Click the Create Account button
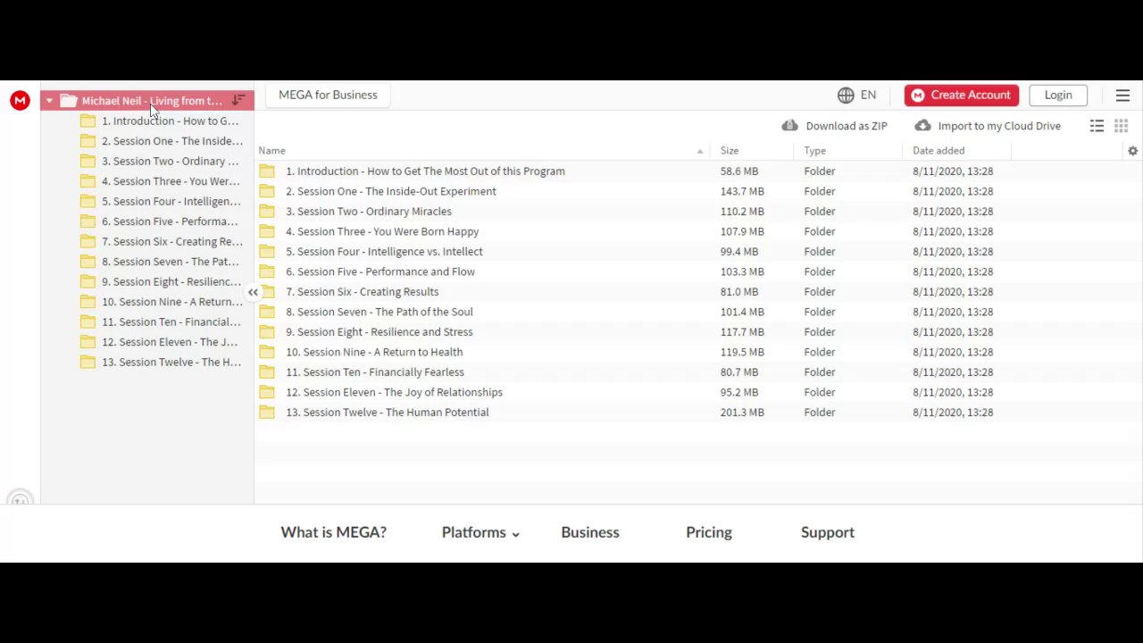1143x643 pixels. pyautogui.click(x=961, y=95)
